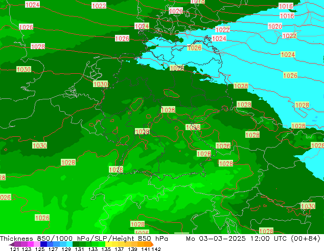Screen dimensions: 324x251
Task: Click the legend value 121
Action: point(15,249)
